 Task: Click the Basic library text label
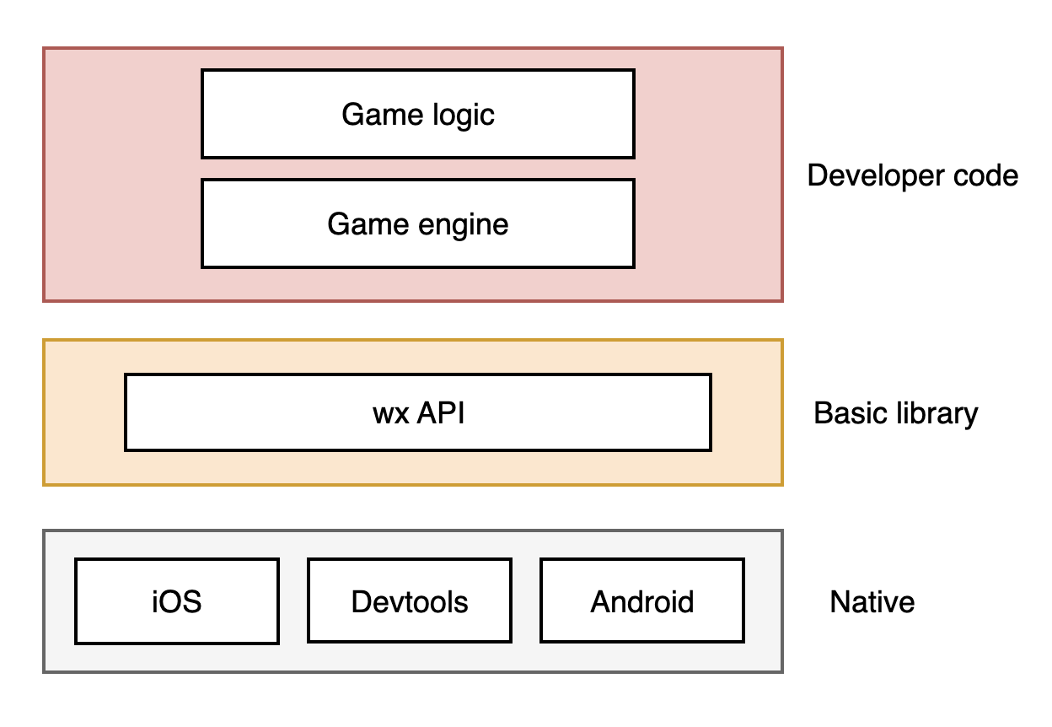(895, 413)
